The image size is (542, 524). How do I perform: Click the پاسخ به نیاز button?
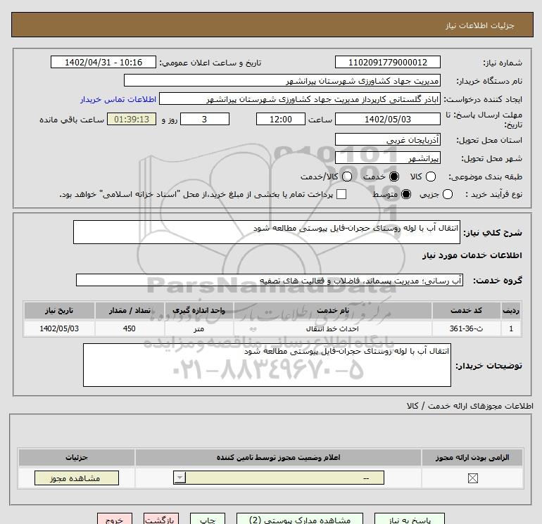pos(410,519)
